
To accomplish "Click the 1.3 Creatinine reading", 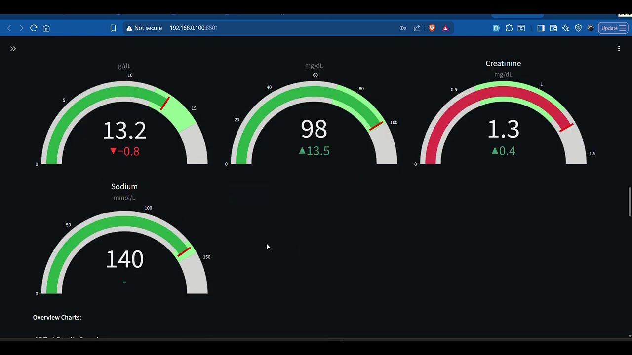I will (x=503, y=130).
